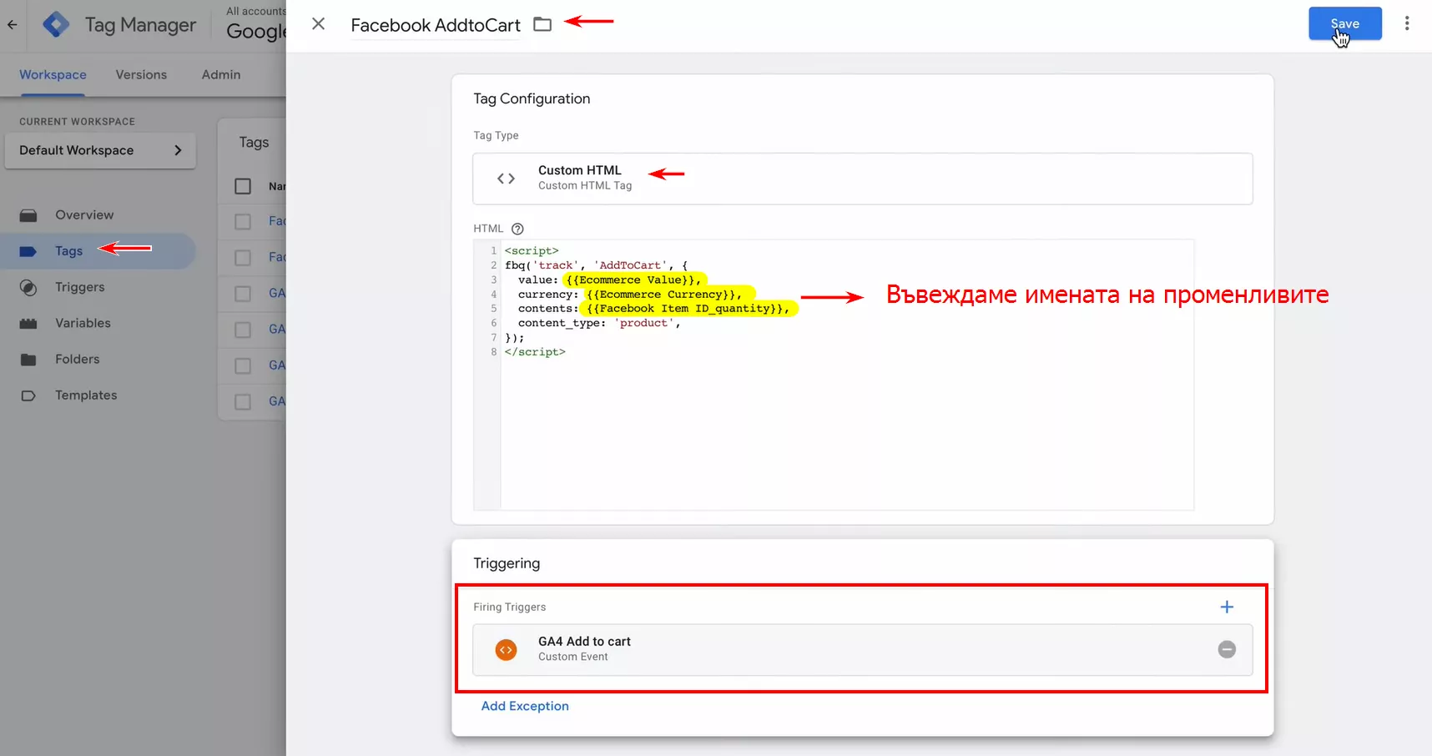Open the Custom HTML tag type selector

pyautogui.click(x=862, y=179)
